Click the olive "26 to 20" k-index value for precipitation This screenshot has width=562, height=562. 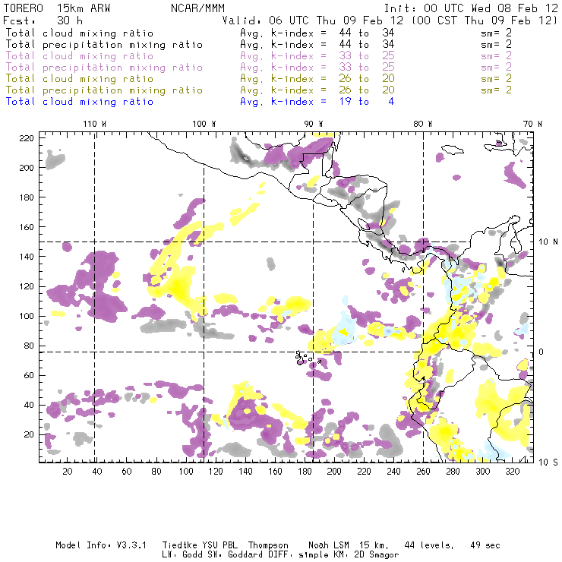(x=367, y=90)
